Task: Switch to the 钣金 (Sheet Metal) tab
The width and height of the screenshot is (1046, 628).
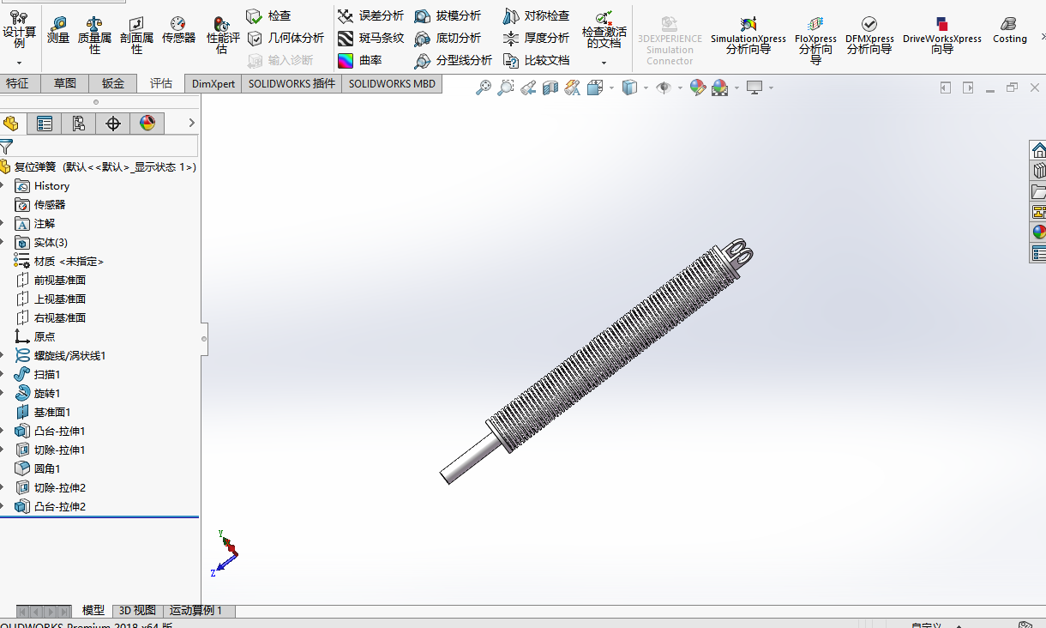Action: (113, 83)
